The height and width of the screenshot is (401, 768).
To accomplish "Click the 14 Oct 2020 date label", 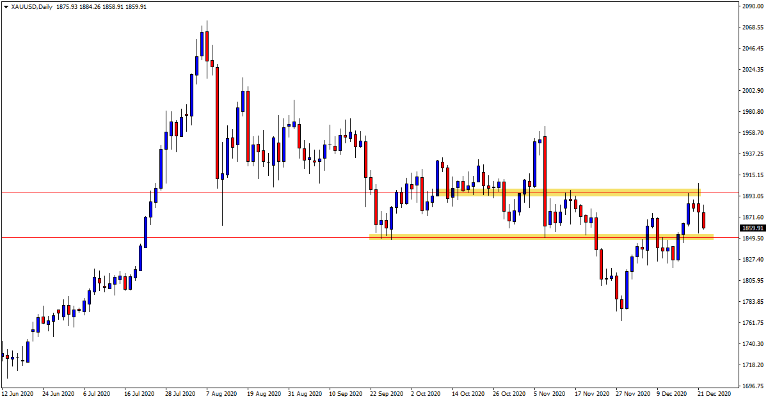I will (x=468, y=395).
